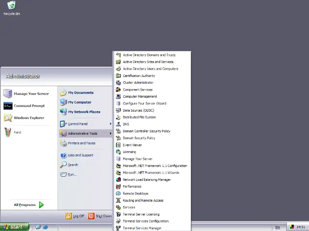Open Network Load Balancing Manager icon
Image resolution: width=309 pixels, height=231 pixels.
click(x=118, y=180)
